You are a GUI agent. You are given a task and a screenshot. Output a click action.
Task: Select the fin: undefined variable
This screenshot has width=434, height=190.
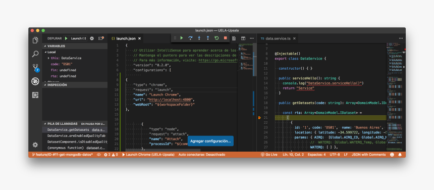click(x=75, y=70)
